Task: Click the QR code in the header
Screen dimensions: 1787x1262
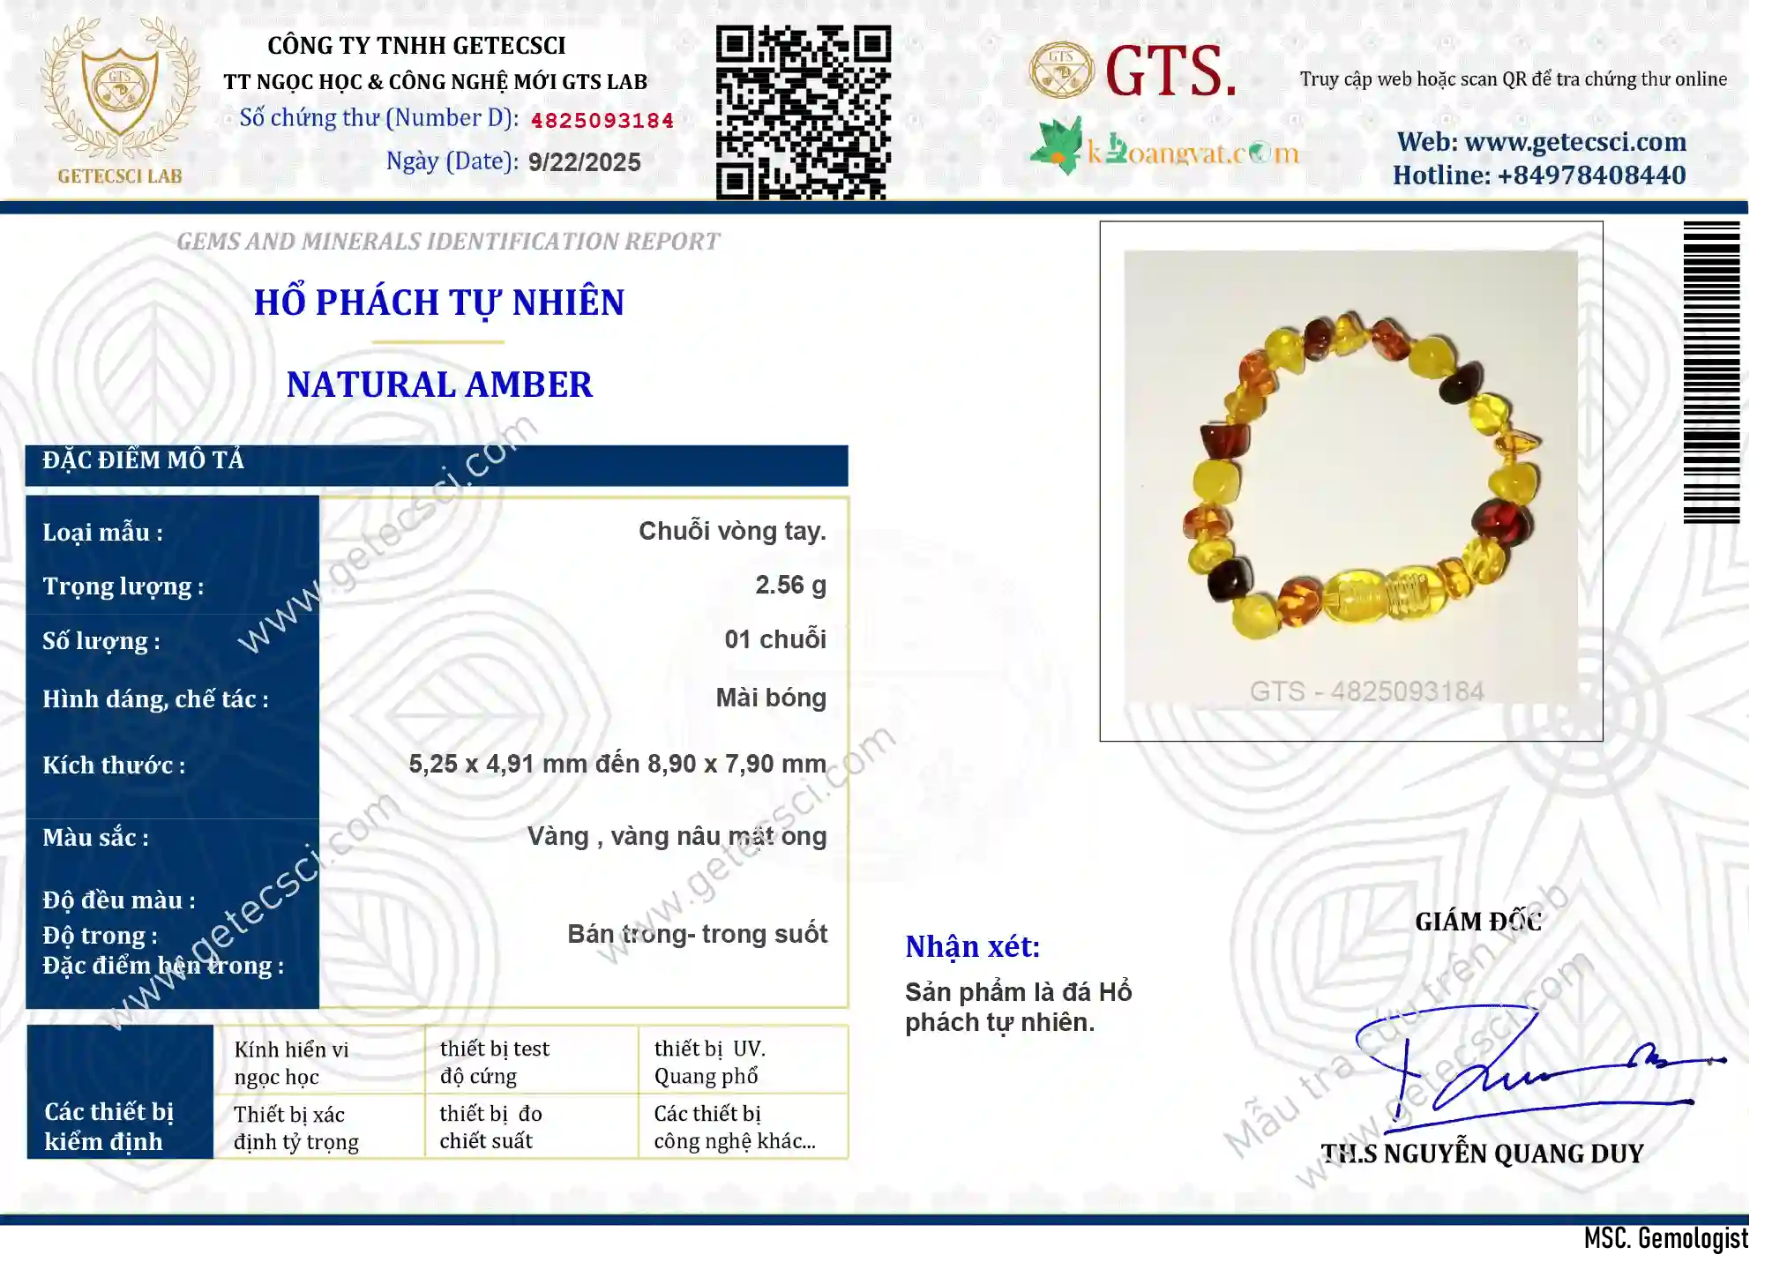Action: pos(803,112)
